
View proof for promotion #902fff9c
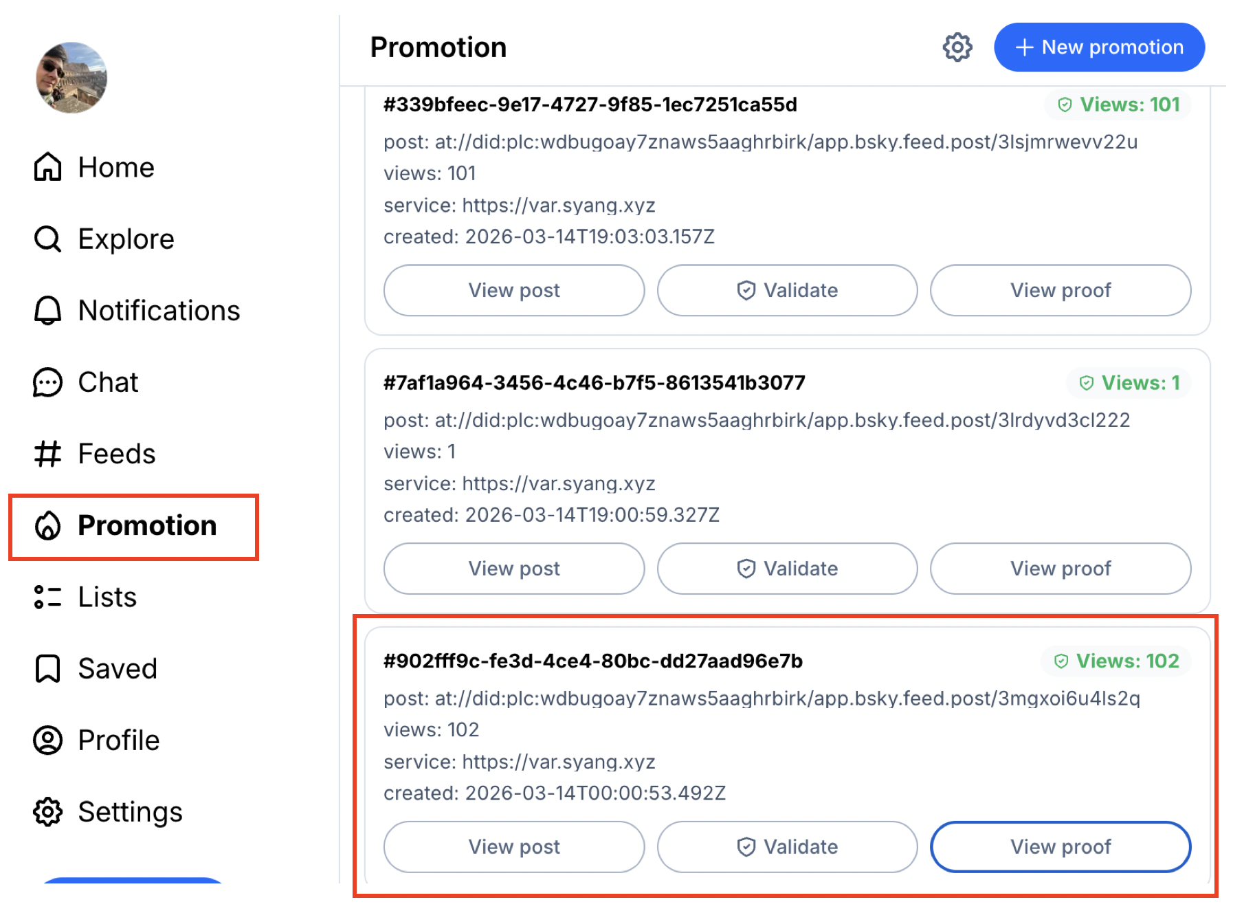pos(1060,847)
